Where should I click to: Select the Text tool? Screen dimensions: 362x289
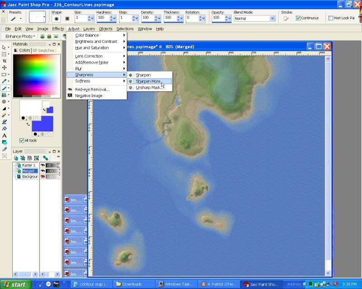pos(5,135)
